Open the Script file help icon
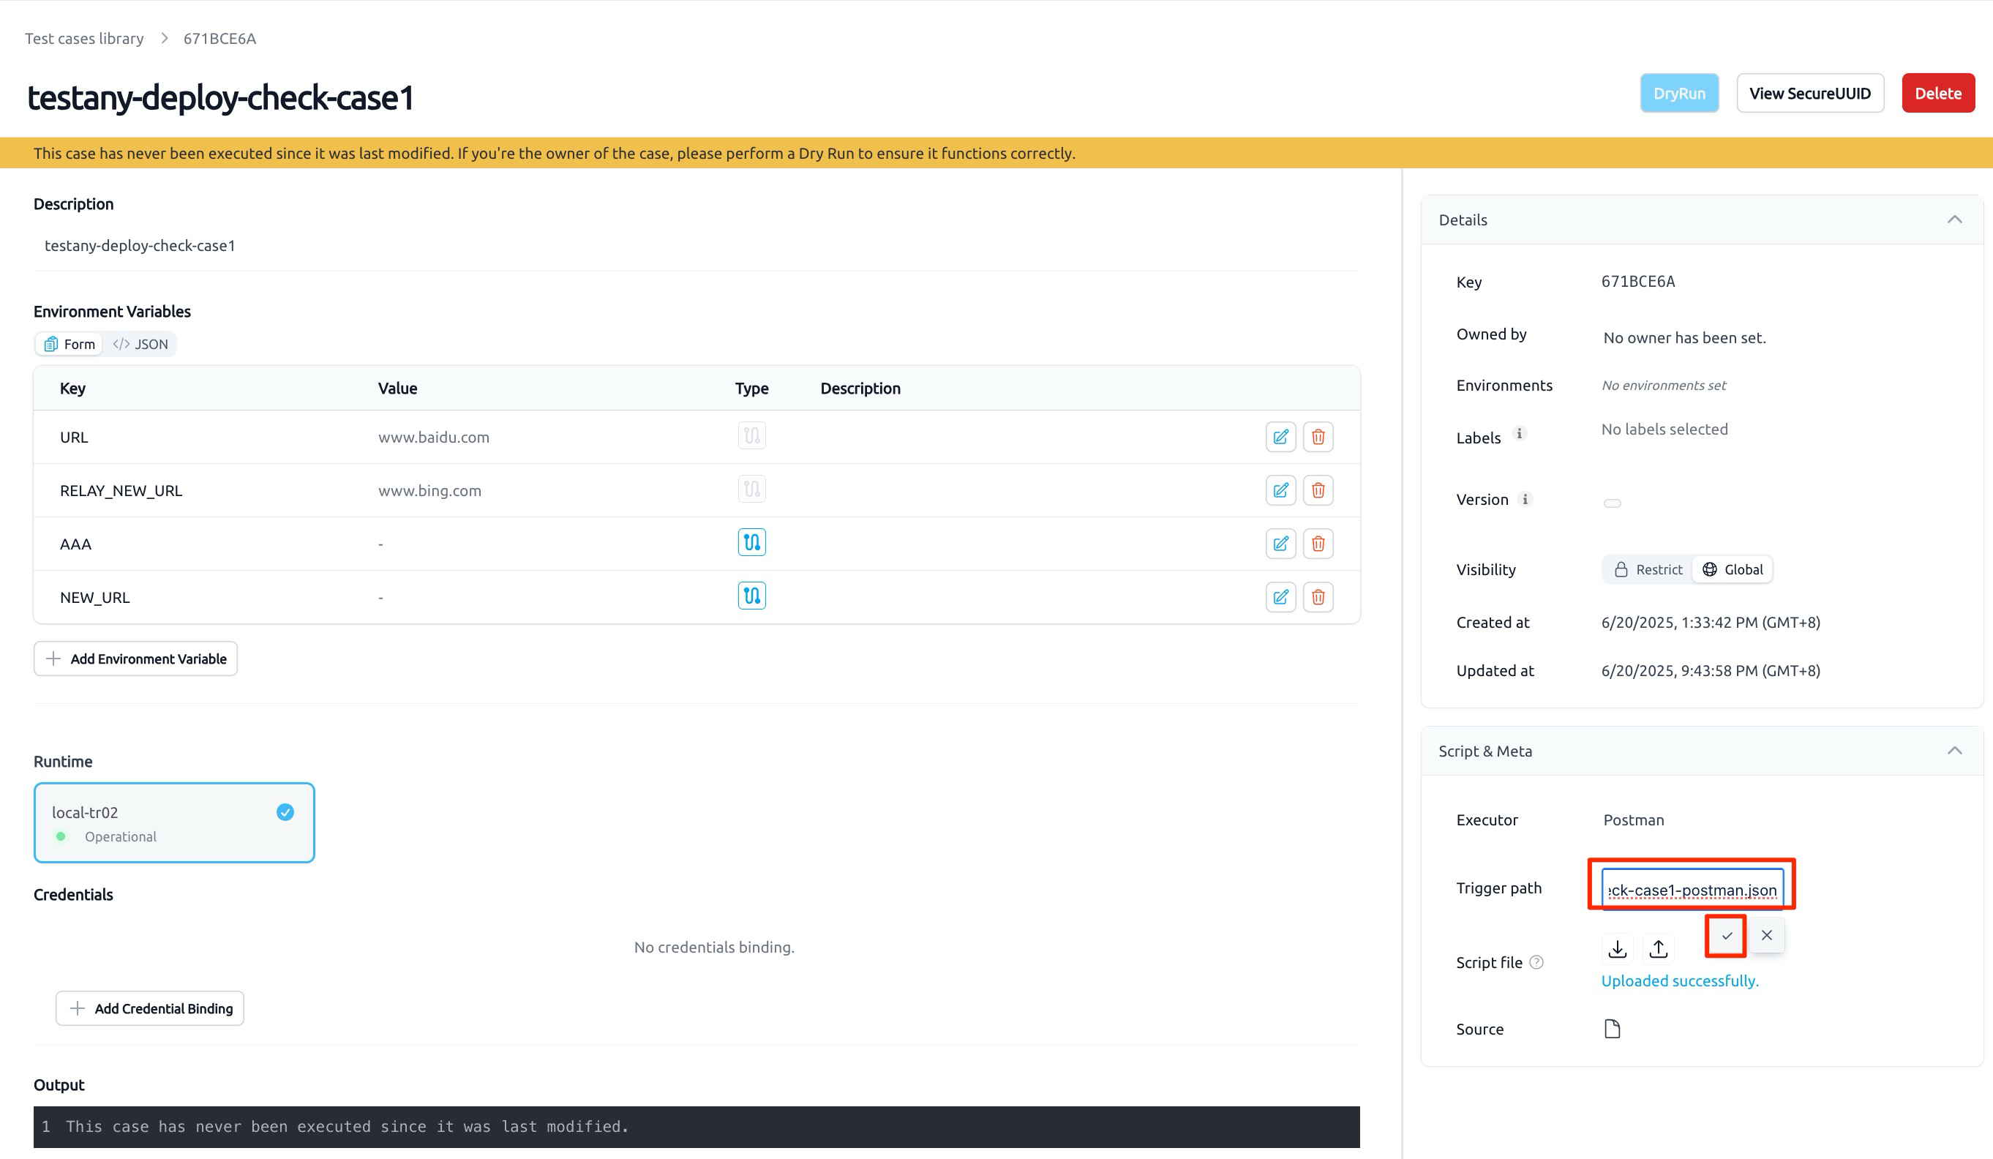The image size is (1993, 1159). (x=1536, y=962)
